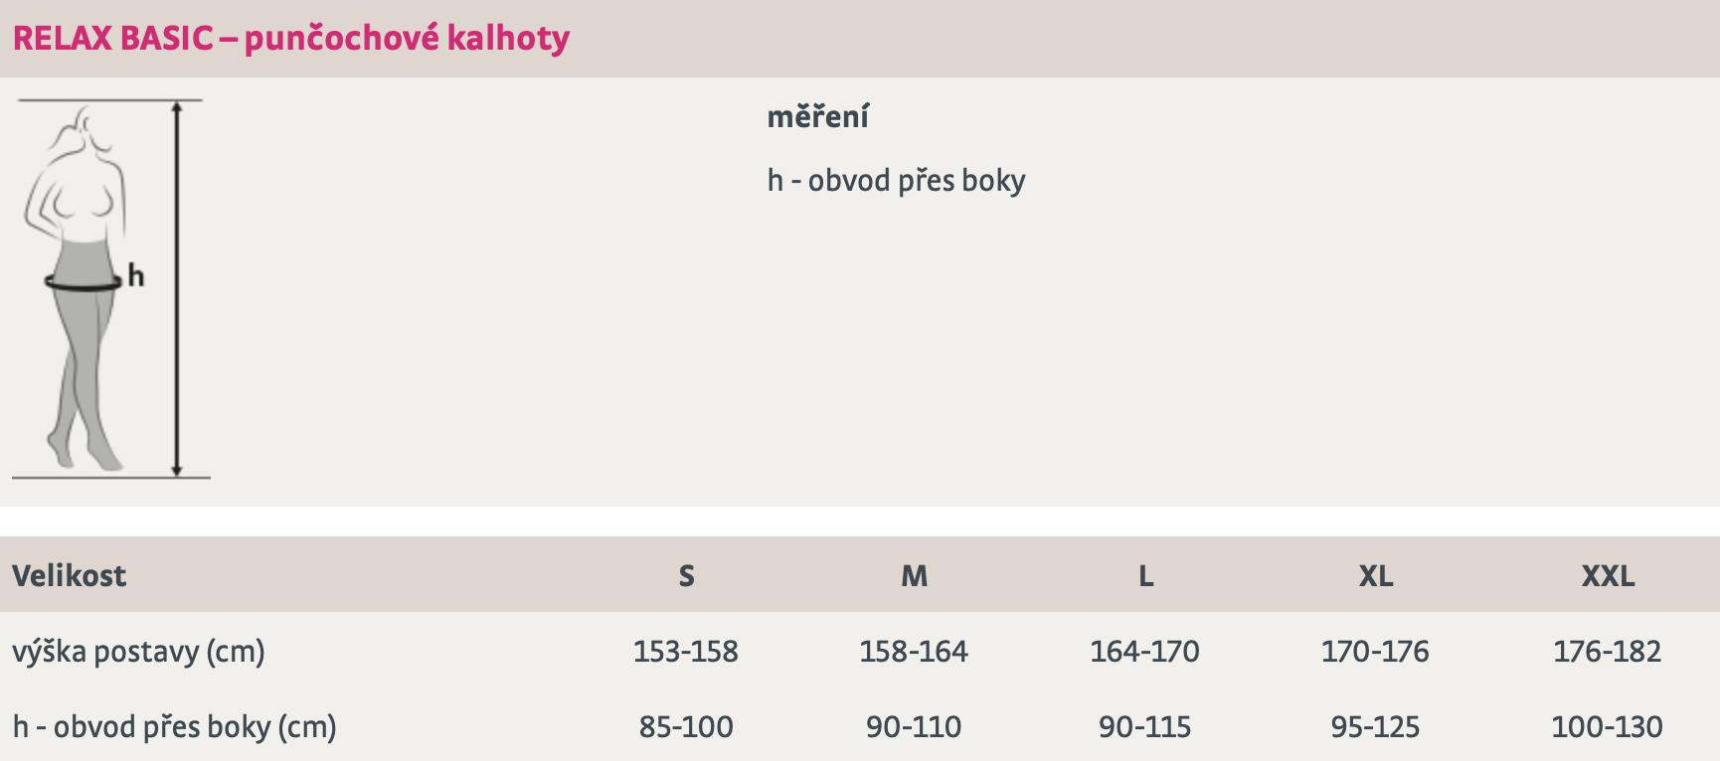Select the L size column header
Image resolution: width=1720 pixels, height=761 pixels.
coord(1145,575)
